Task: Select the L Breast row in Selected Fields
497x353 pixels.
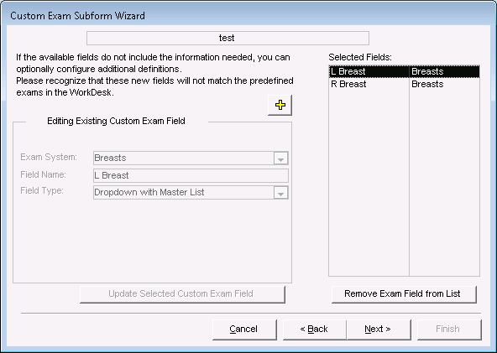Action: tap(404, 71)
